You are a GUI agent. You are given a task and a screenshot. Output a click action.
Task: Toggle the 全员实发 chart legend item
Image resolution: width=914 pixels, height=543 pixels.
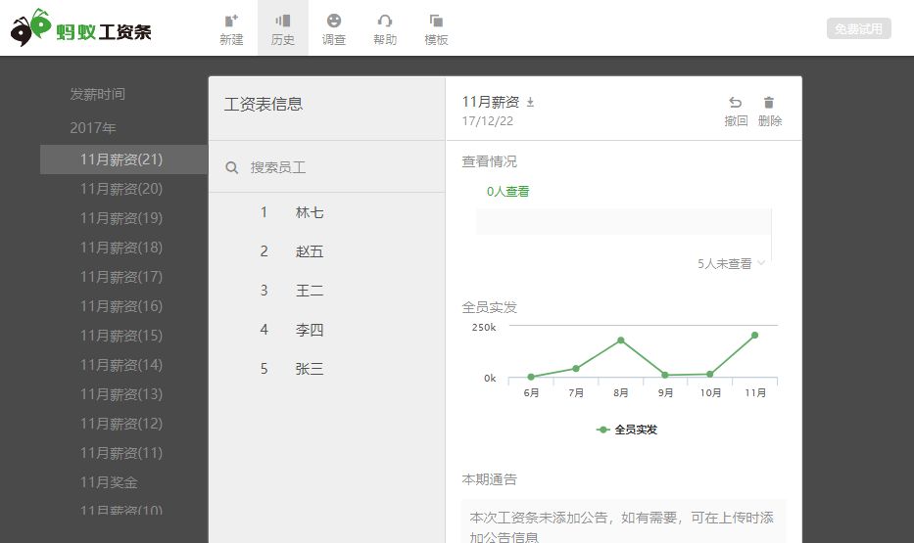pyautogui.click(x=627, y=430)
